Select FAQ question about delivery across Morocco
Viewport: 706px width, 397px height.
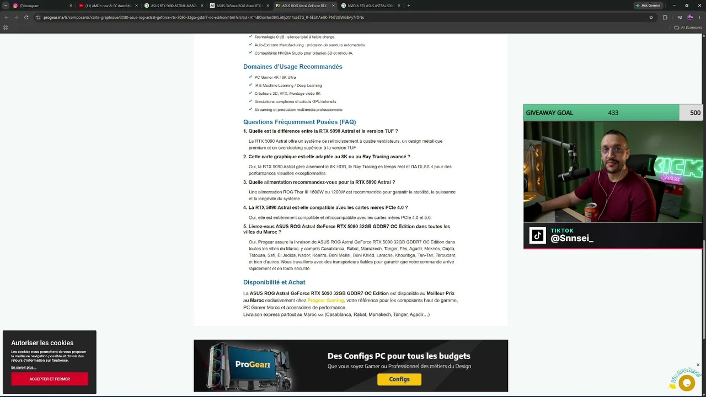[346, 229]
